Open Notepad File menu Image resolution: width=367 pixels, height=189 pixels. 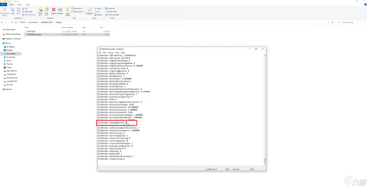(100, 53)
